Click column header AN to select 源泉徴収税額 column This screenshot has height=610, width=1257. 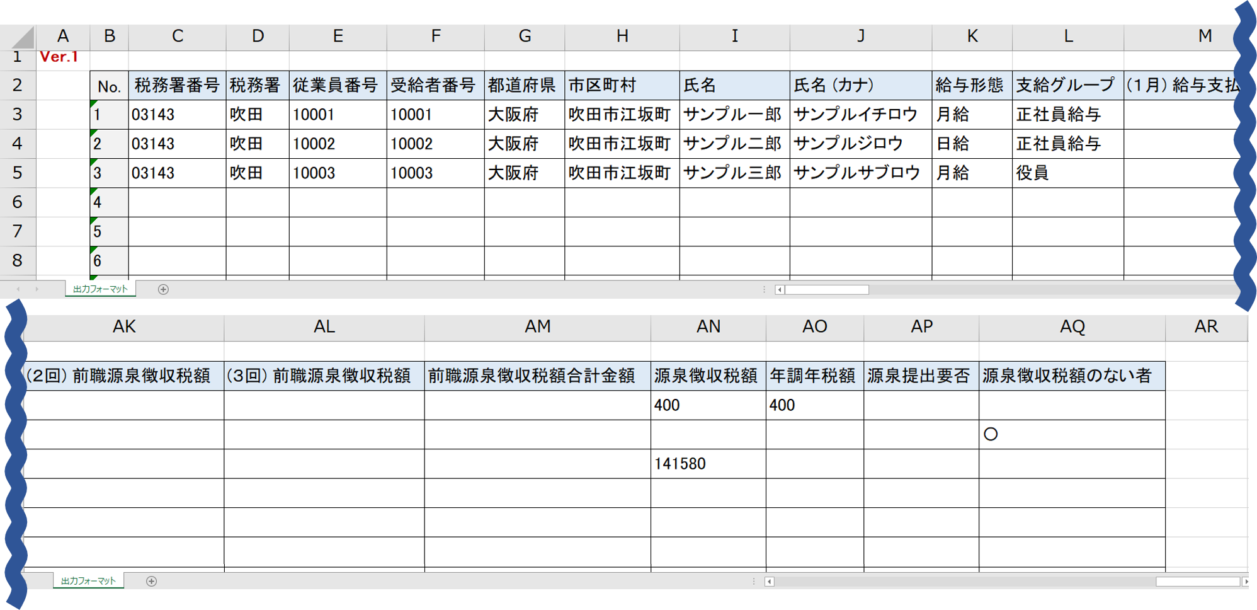click(708, 327)
